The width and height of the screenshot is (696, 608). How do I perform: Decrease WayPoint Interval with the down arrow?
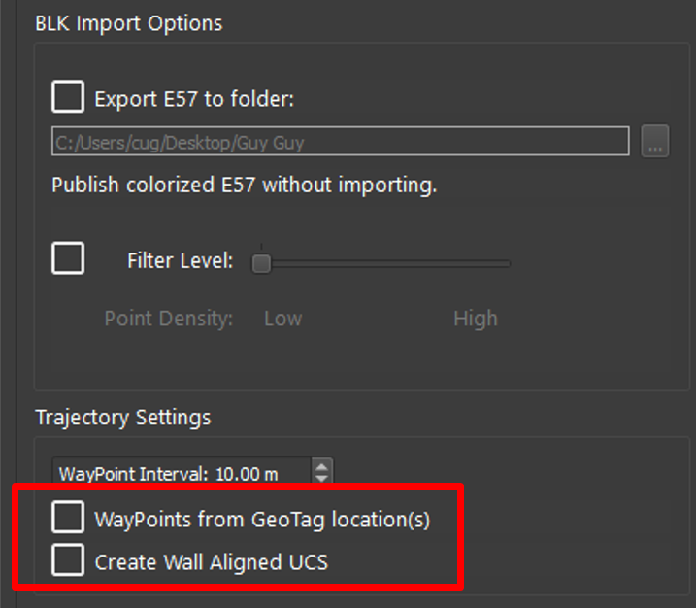322,480
